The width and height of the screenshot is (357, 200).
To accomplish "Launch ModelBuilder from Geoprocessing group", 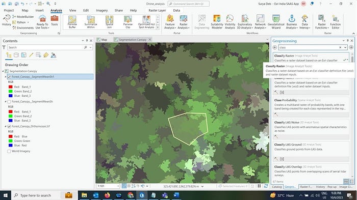I will click(23, 17).
